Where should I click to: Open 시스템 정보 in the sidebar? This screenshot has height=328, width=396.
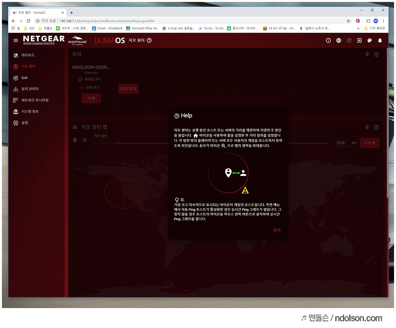(x=26, y=112)
